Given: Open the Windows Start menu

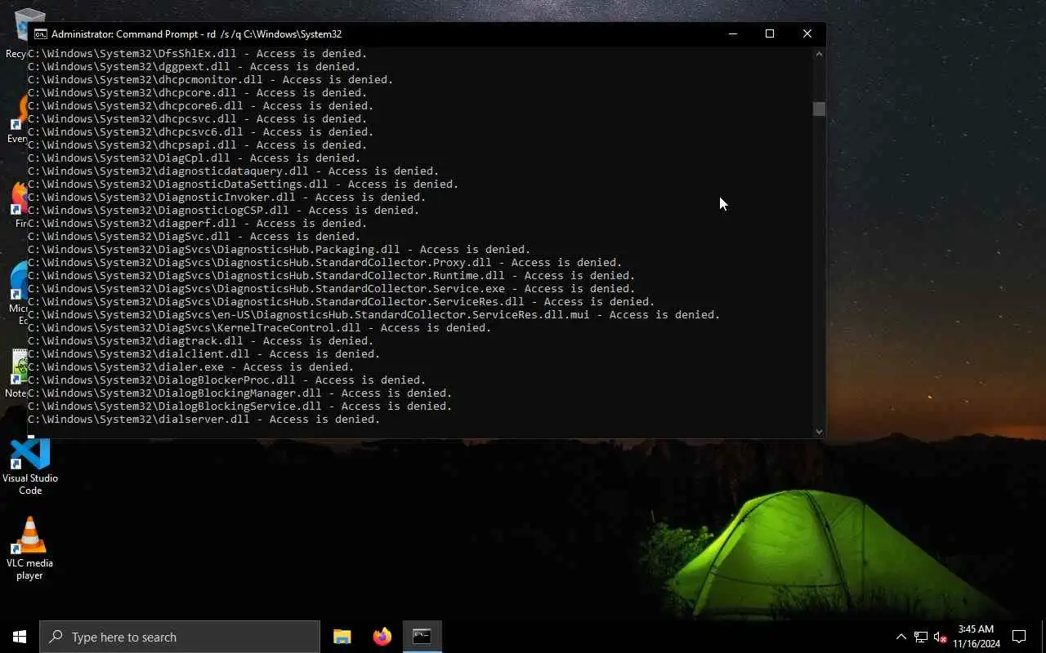Looking at the screenshot, I should (20, 637).
